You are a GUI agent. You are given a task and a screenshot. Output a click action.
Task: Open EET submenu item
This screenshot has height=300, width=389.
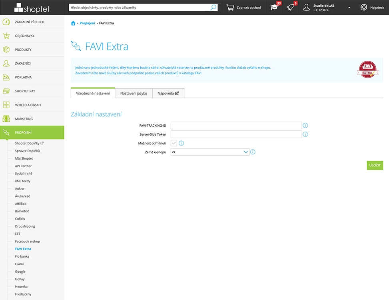pyautogui.click(x=18, y=234)
